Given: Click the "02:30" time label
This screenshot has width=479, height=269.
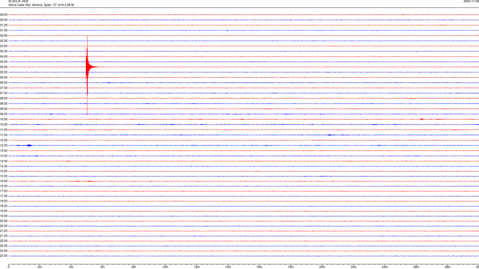Looking at the screenshot, I should click(x=4, y=40).
